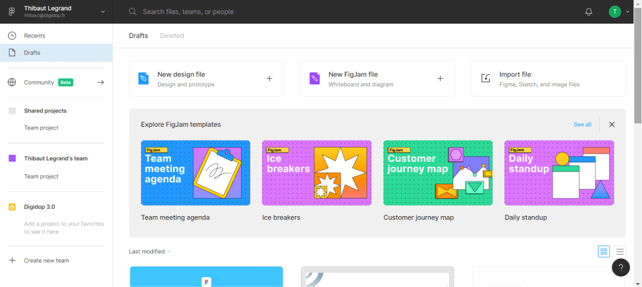Click the Beta badge next to Community
Image resolution: width=642 pixels, height=287 pixels.
65,83
